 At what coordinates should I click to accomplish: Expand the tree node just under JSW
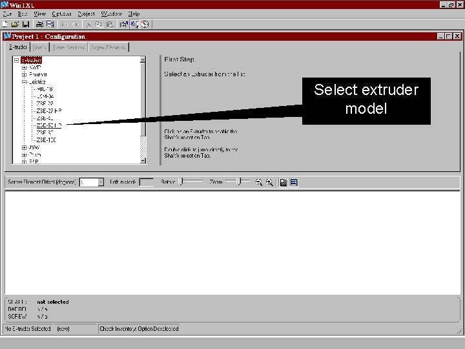tap(25, 155)
